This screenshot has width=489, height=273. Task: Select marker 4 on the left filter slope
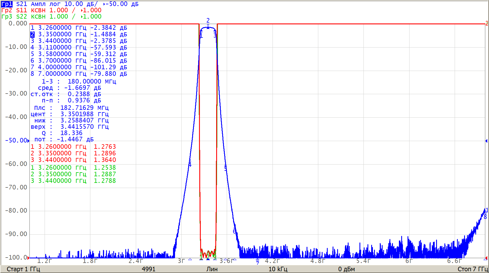pyautogui.click(x=190, y=165)
